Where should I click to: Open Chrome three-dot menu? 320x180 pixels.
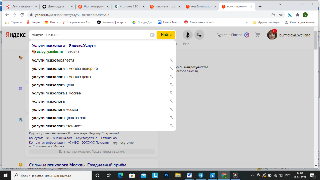pyautogui.click(x=313, y=15)
